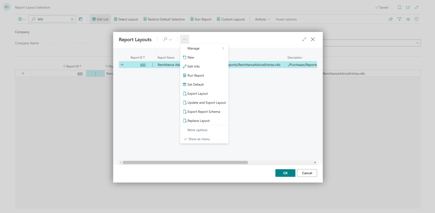
Task: Open Custom Layouts from the toolbar
Action: [x=231, y=20]
